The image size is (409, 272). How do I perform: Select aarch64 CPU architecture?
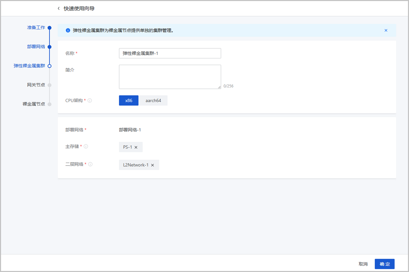click(x=153, y=101)
